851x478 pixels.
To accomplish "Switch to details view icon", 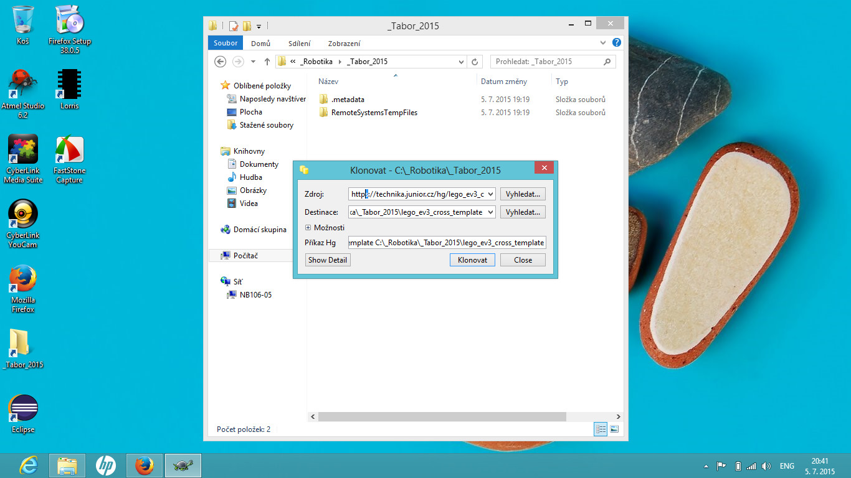I will (601, 429).
